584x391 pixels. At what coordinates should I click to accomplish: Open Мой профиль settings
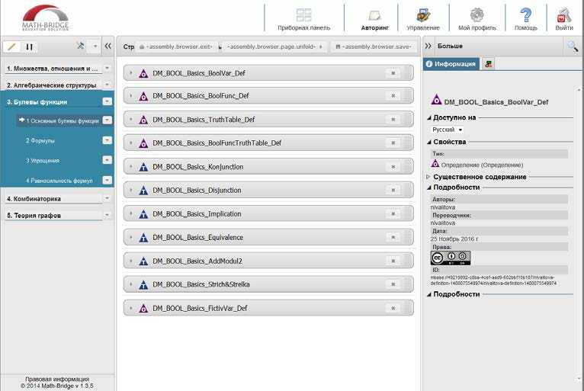point(477,19)
